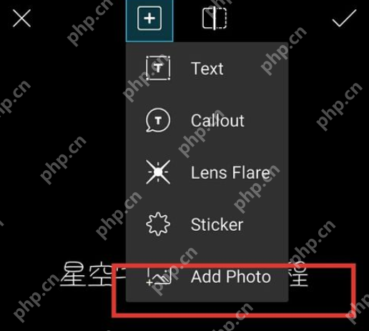Open the add element plus button
The width and height of the screenshot is (369, 331).
pyautogui.click(x=149, y=19)
